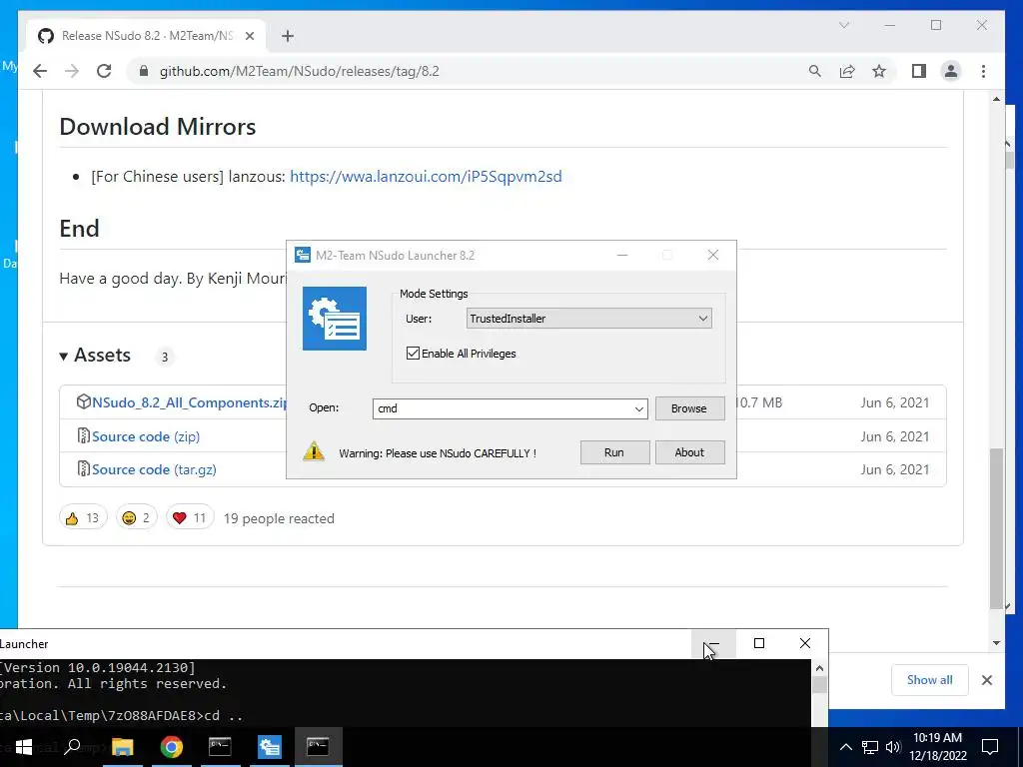This screenshot has width=1023, height=767.
Task: Open the Chrome tab search chevron
Action: (844, 25)
